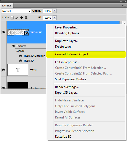Select Rasterize 3D from context menu
The width and height of the screenshot is (127, 141).
pos(63,137)
